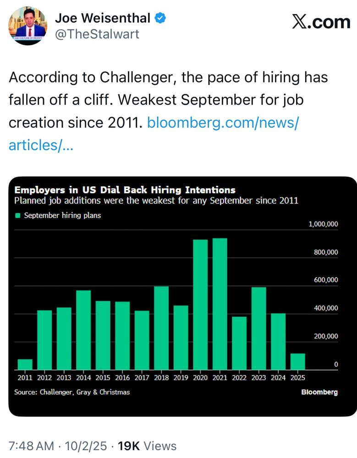
Task: Click the 1,000,000 y-axis label
Action: click(323, 224)
